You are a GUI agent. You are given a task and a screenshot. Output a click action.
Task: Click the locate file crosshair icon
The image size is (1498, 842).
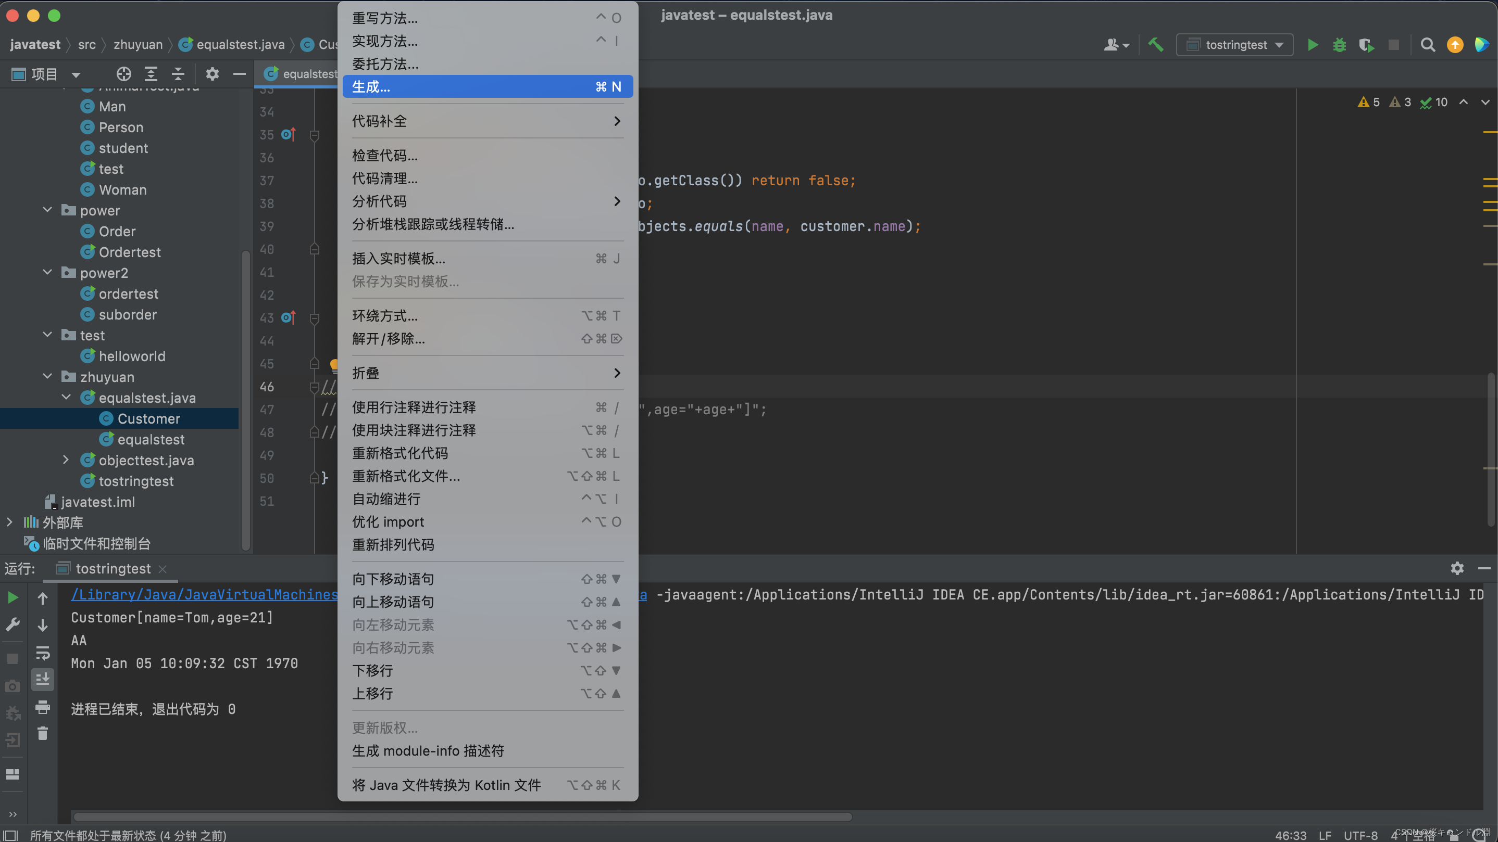123,74
